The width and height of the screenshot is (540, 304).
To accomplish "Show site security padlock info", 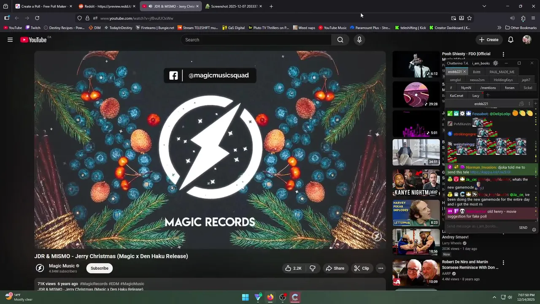I will point(87,18).
